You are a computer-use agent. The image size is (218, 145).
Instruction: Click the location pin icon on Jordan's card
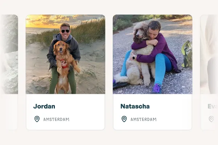[x=37, y=119]
